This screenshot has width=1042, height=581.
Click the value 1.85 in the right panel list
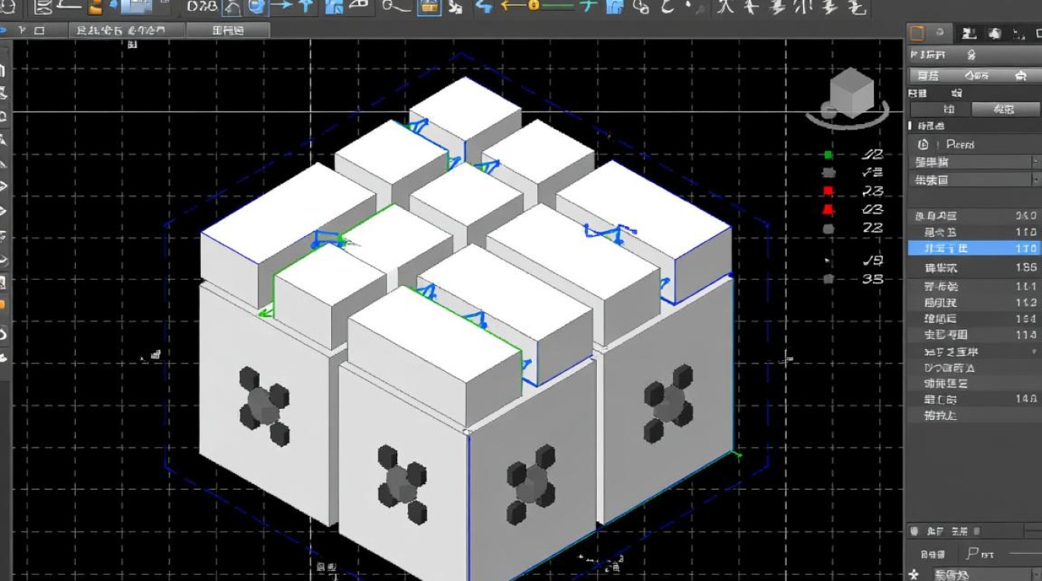[1026, 267]
